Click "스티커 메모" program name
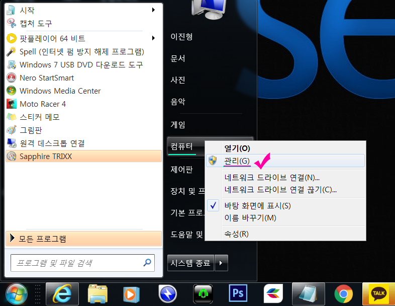The image size is (395, 306). [x=40, y=117]
